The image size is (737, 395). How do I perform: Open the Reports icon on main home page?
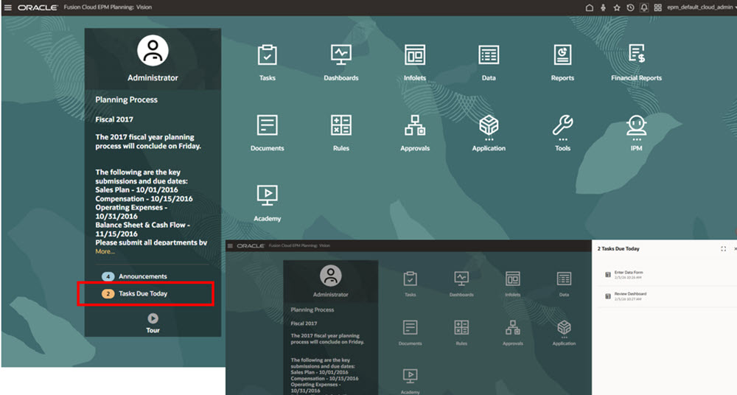click(562, 55)
